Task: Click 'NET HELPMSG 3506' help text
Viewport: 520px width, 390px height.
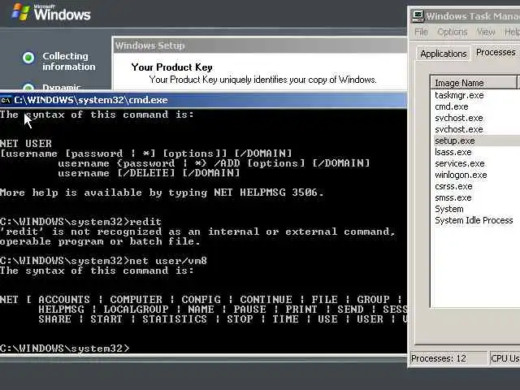Action: tap(266, 193)
